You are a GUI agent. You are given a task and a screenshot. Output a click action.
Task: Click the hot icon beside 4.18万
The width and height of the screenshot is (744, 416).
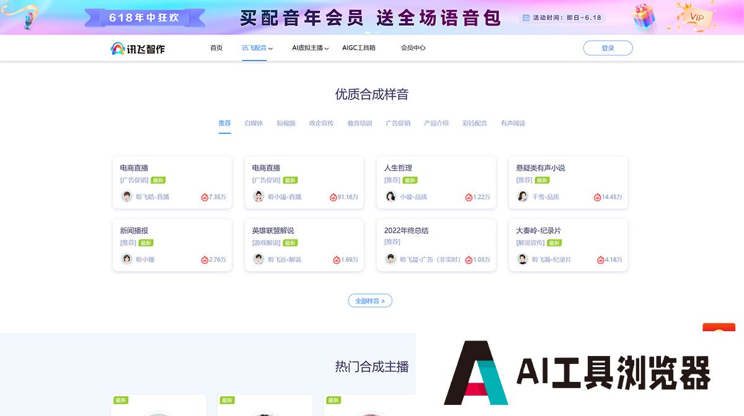coord(601,259)
